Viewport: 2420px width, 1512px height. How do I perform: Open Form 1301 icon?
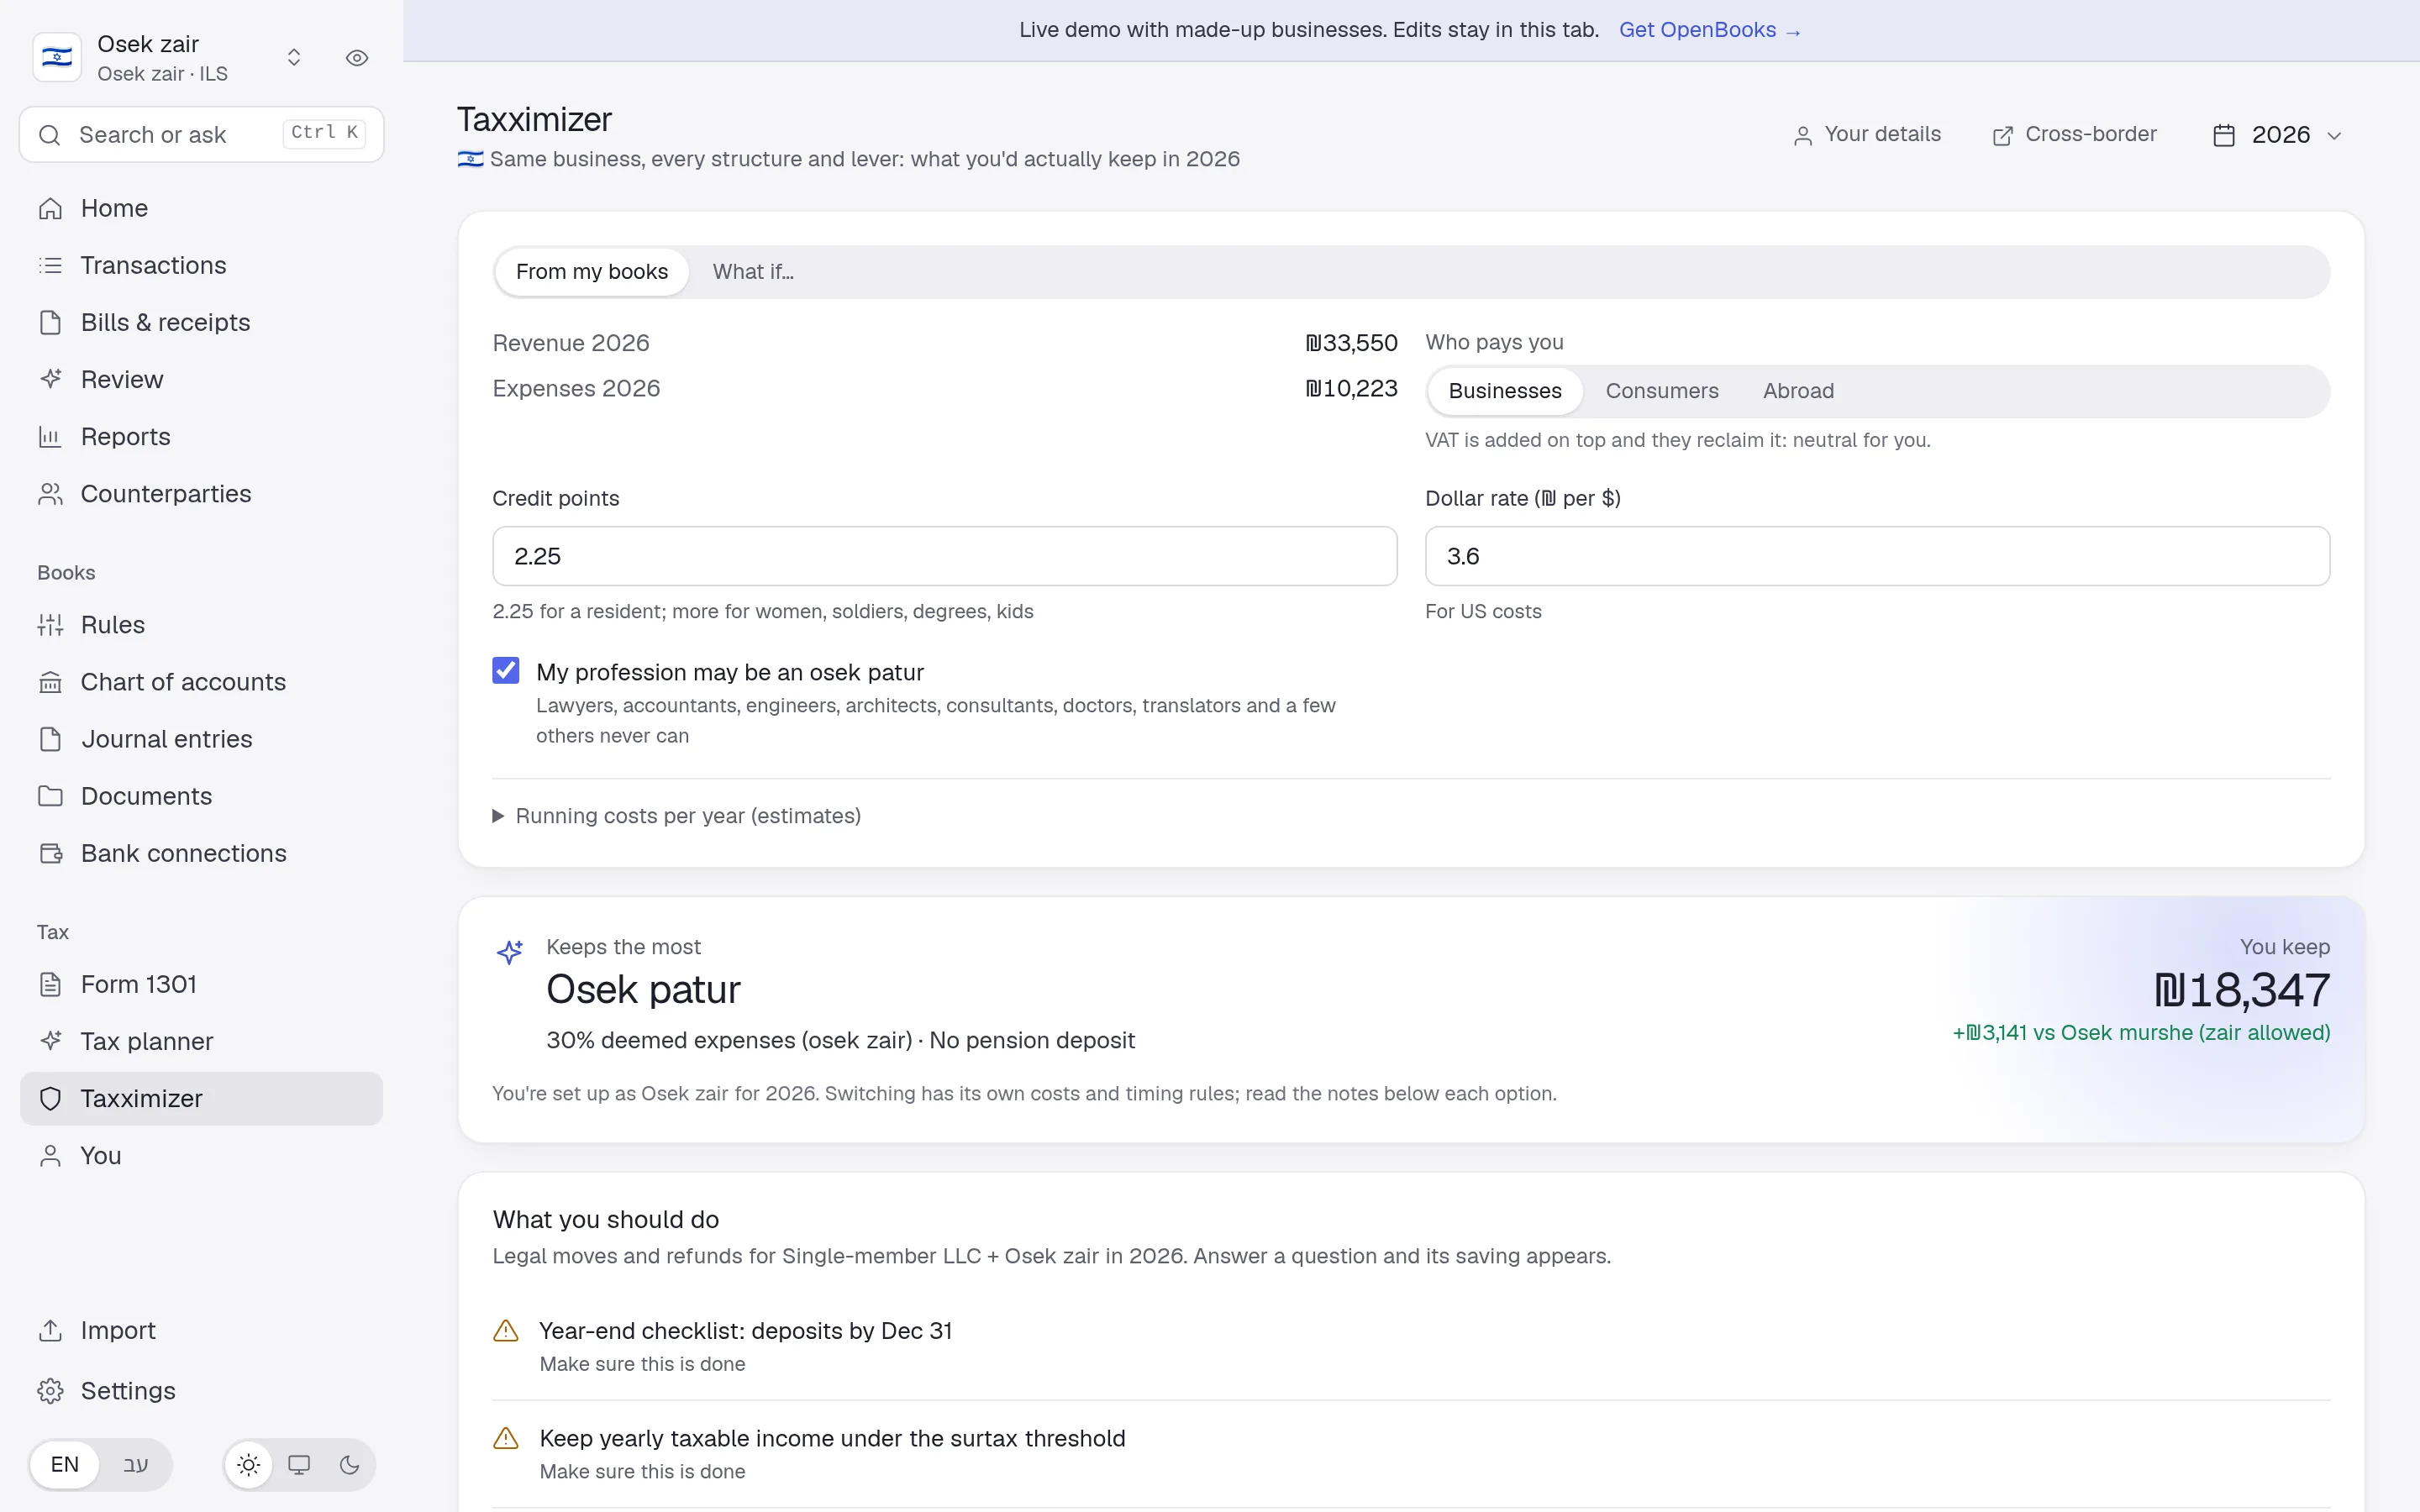coord(50,984)
